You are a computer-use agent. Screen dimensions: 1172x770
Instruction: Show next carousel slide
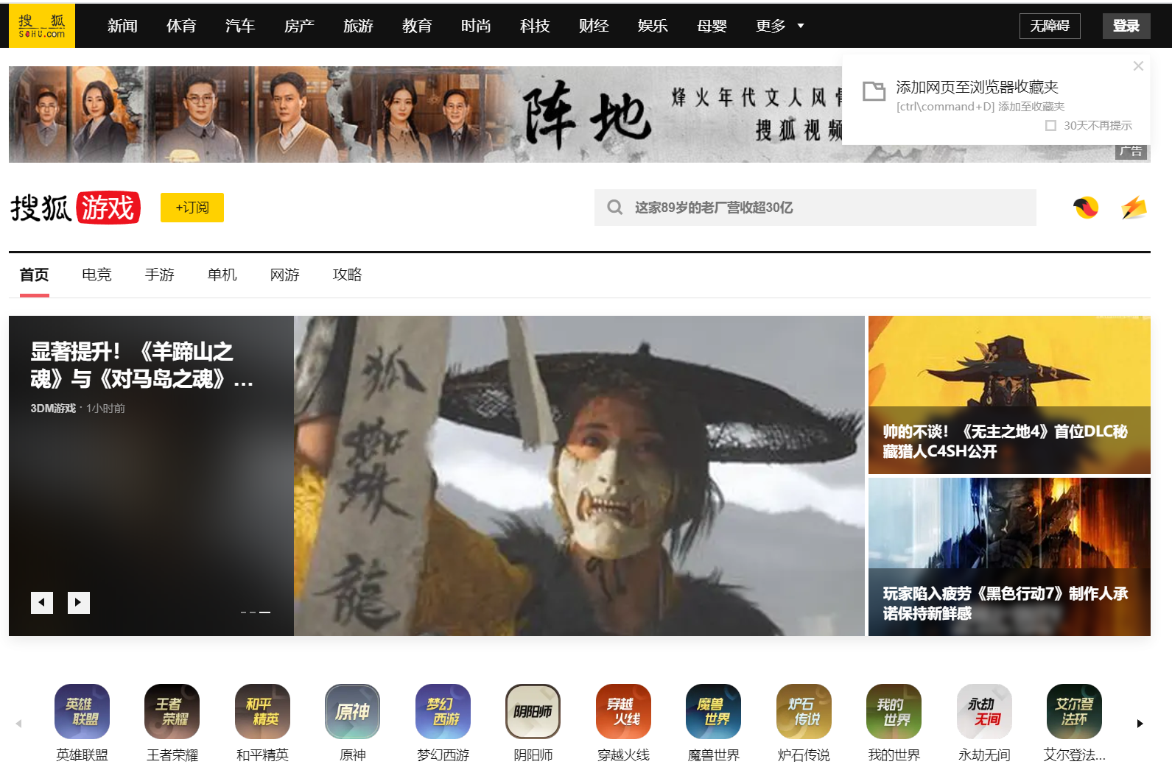(79, 603)
